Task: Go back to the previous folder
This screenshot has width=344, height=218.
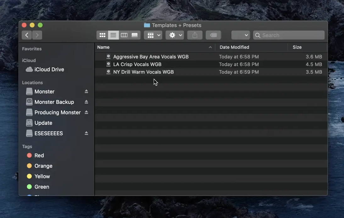Action: click(27, 35)
